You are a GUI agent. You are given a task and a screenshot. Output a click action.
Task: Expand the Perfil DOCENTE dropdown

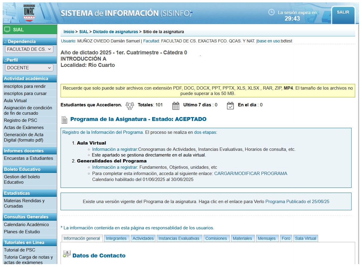pos(29,68)
